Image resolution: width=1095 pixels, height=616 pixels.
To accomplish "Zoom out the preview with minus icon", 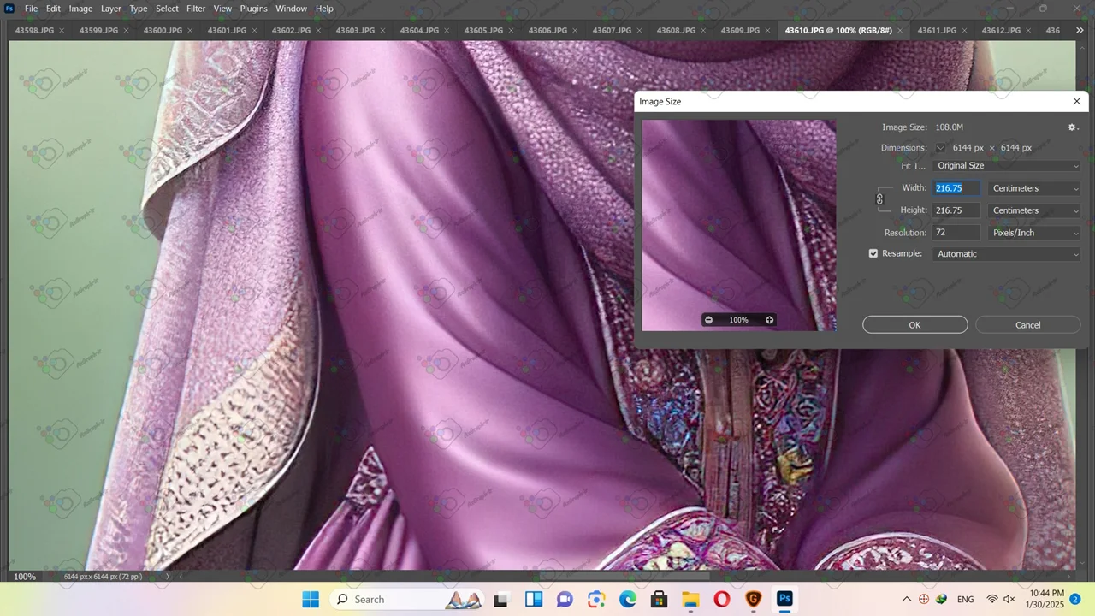I will [708, 320].
